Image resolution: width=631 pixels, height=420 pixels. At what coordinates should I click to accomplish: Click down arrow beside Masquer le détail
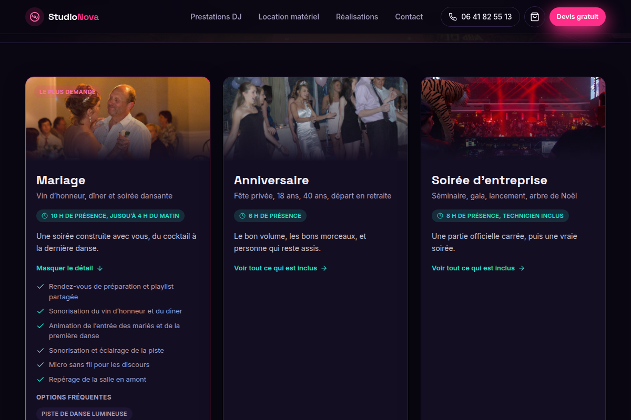click(100, 268)
